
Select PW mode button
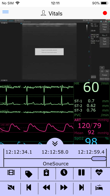point(107,71)
